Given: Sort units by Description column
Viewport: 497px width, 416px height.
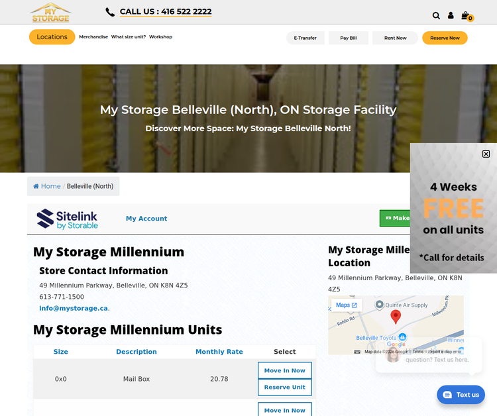Looking at the screenshot, I should click(x=137, y=352).
